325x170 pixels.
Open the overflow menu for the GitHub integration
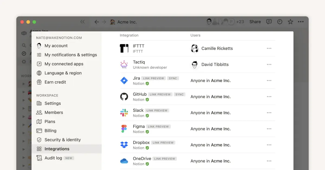(x=269, y=97)
